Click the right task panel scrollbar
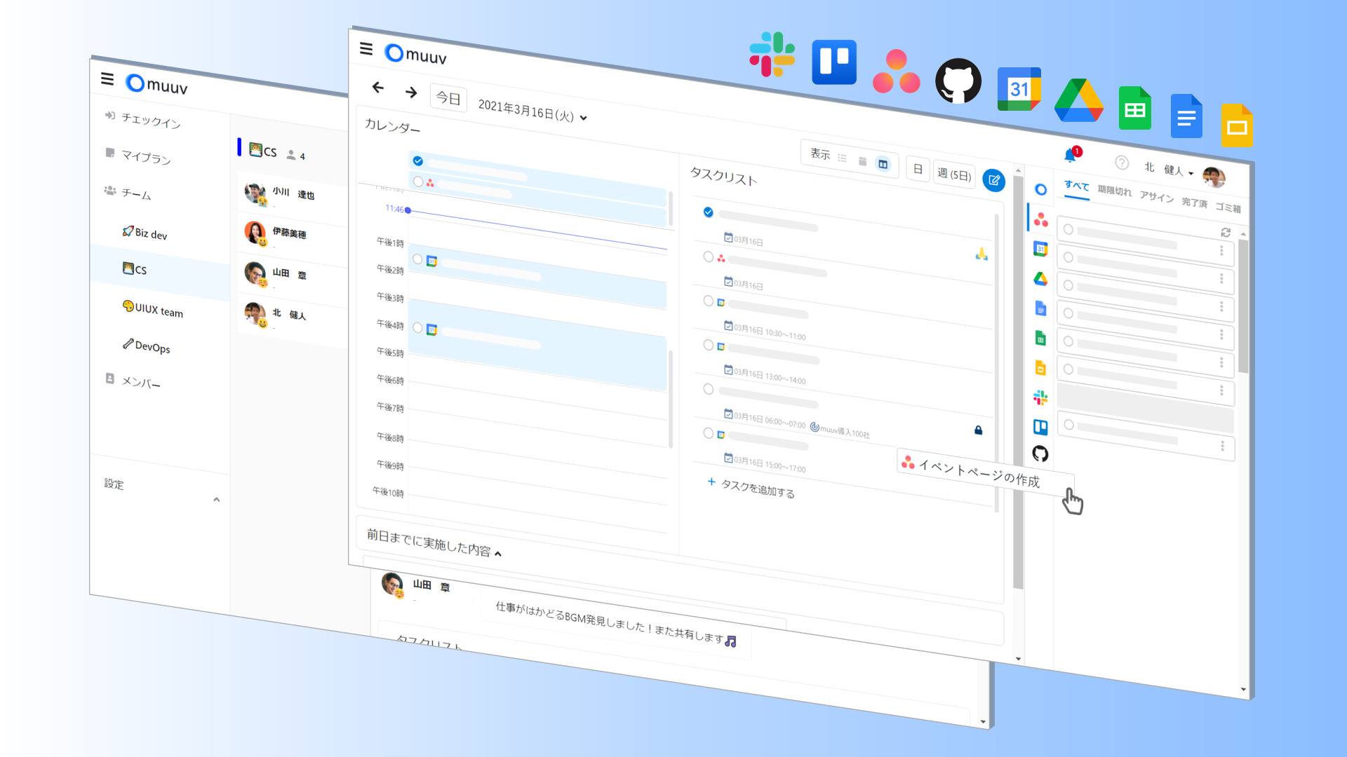The width and height of the screenshot is (1347, 757). (1243, 305)
